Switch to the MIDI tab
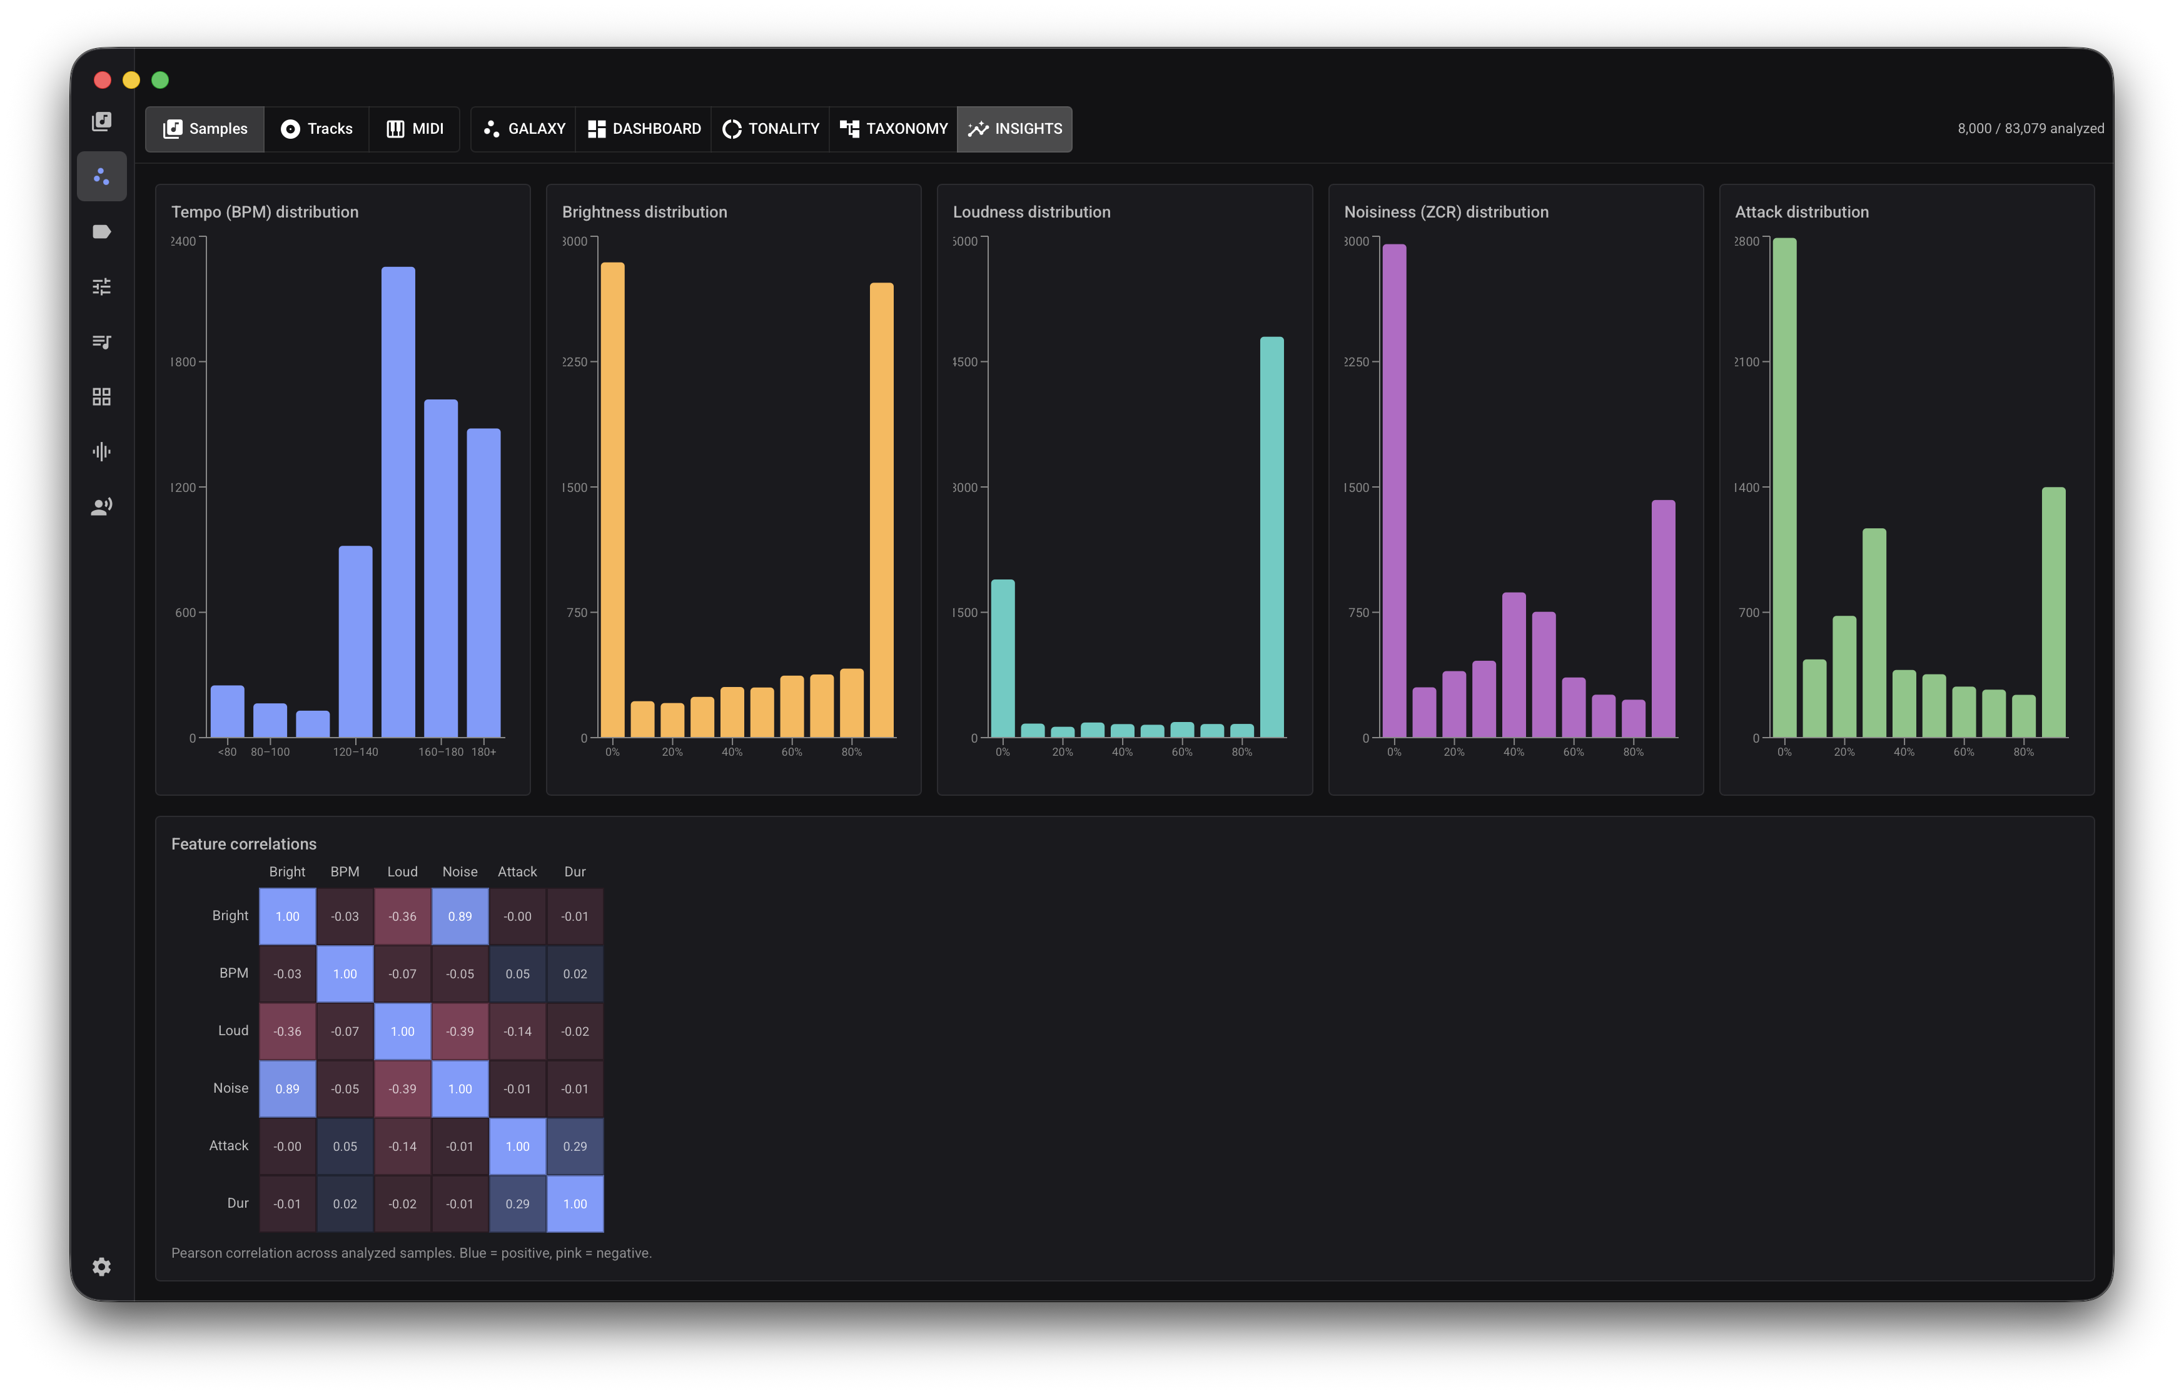This screenshot has width=2184, height=1394. coord(415,129)
